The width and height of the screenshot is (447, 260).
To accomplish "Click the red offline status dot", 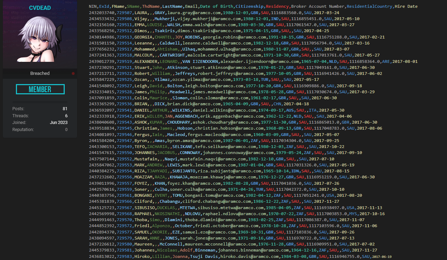I will [x=73, y=73].
